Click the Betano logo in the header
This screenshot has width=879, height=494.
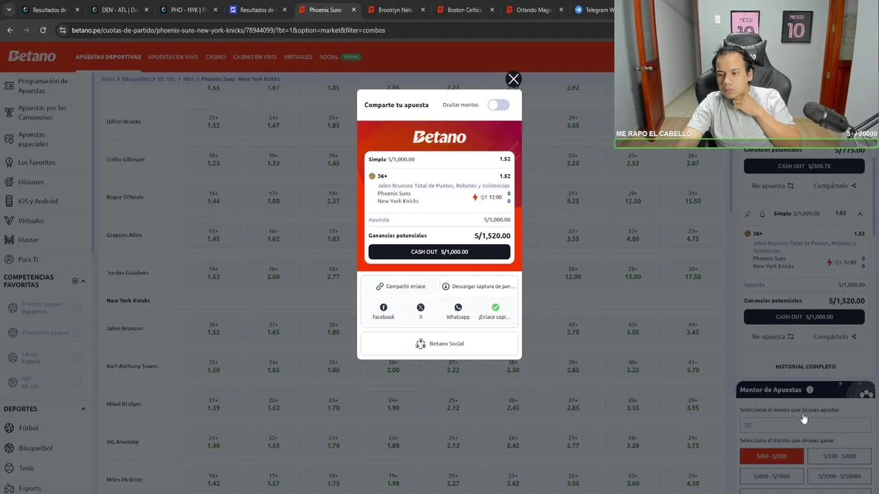coord(32,56)
